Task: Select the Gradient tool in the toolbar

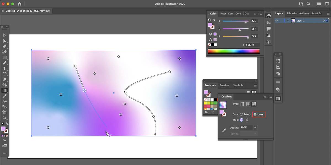Action: point(5,90)
